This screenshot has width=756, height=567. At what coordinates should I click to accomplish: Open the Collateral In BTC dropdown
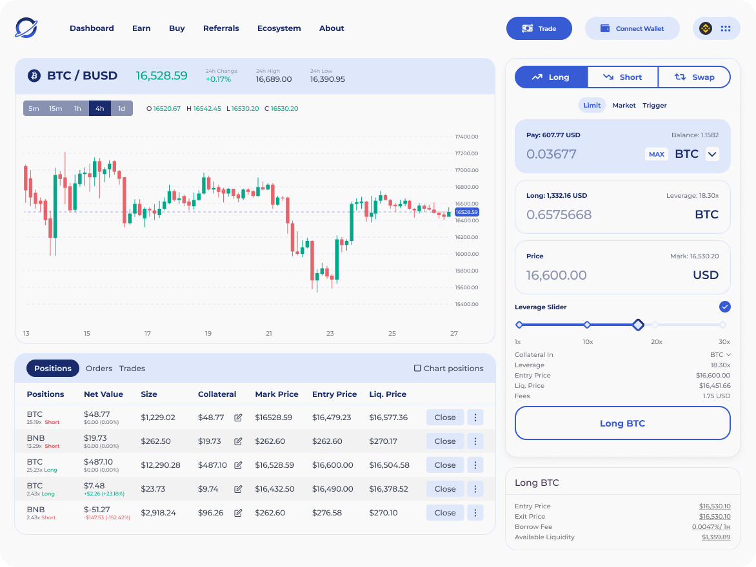[721, 354]
